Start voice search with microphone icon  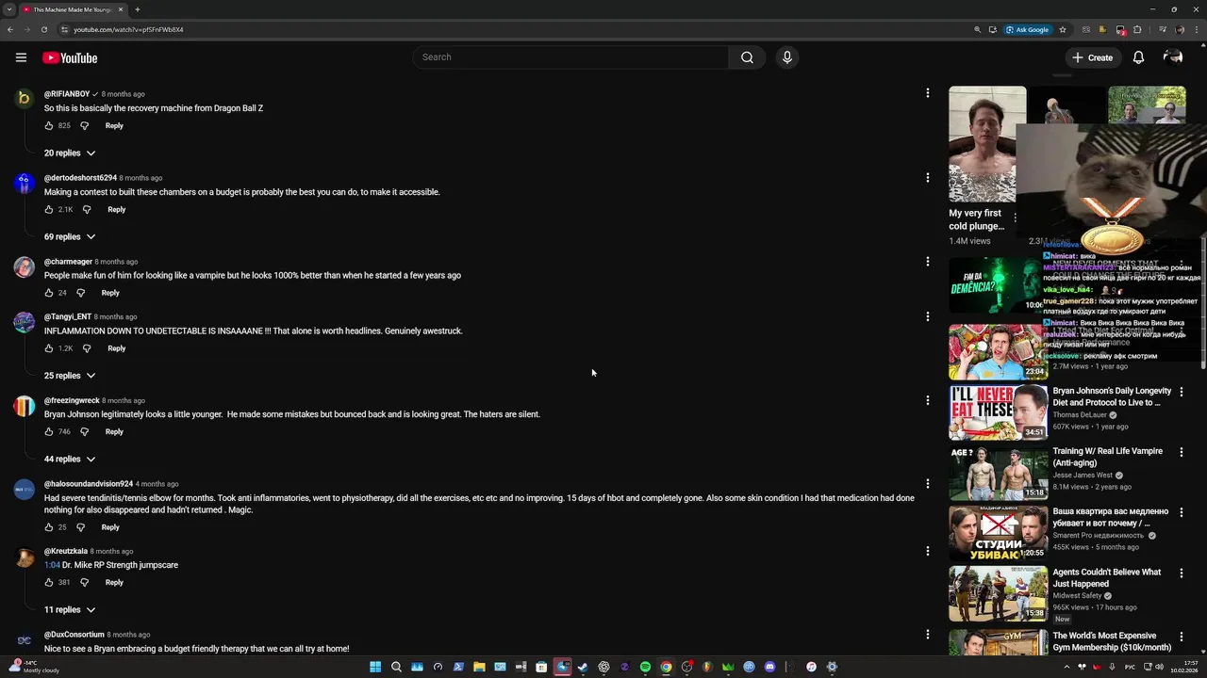coord(787,57)
